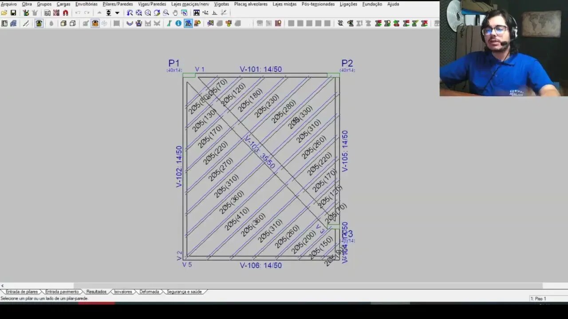Image resolution: width=568 pixels, height=319 pixels.
Task: Click the undo arrow icon
Action: pyautogui.click(x=78, y=13)
